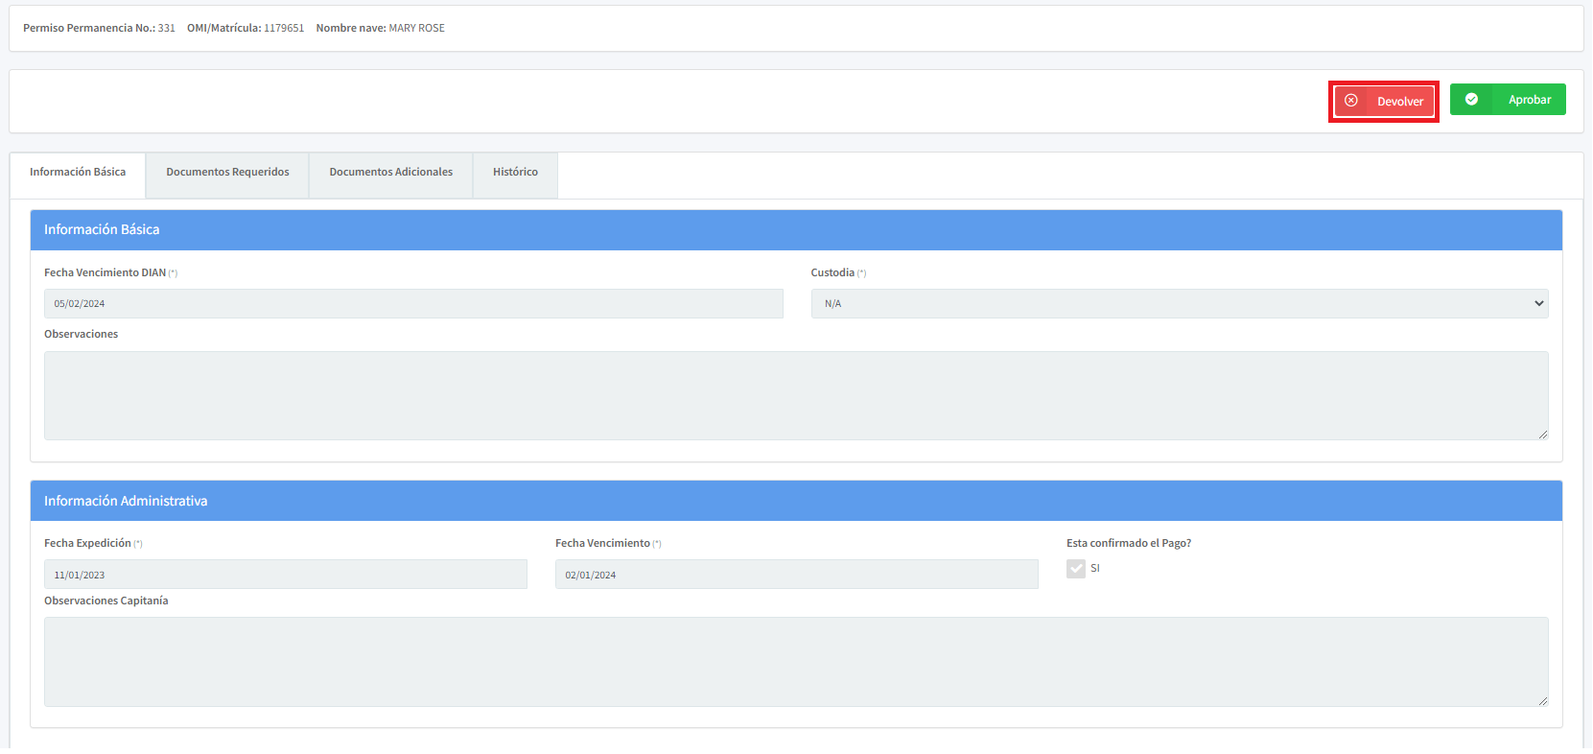Click the chevron arrow of the Custodia select
Viewport: 1593px width, 754px height.
click(1538, 304)
